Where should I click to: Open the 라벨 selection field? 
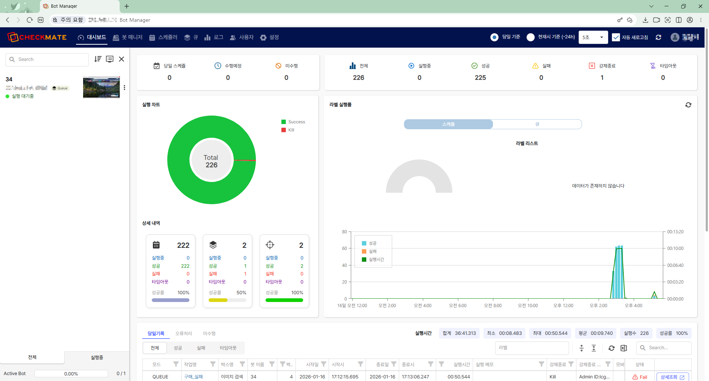tap(532, 348)
